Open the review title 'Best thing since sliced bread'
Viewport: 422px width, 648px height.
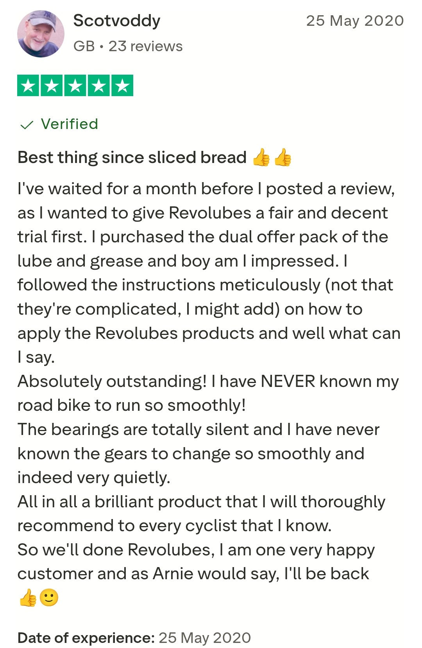pyautogui.click(x=132, y=158)
